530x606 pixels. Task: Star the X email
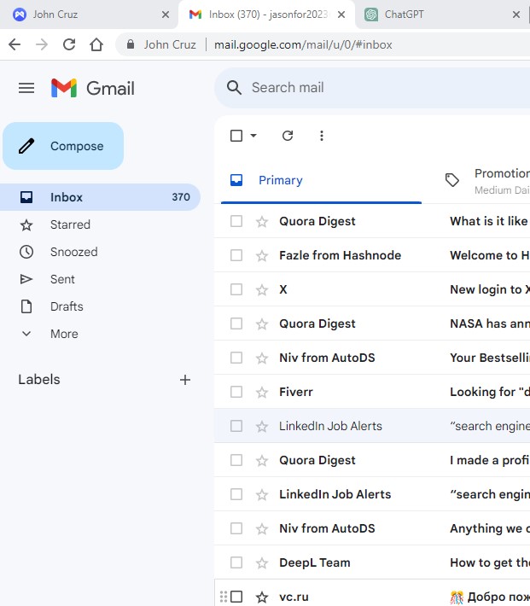click(x=262, y=290)
